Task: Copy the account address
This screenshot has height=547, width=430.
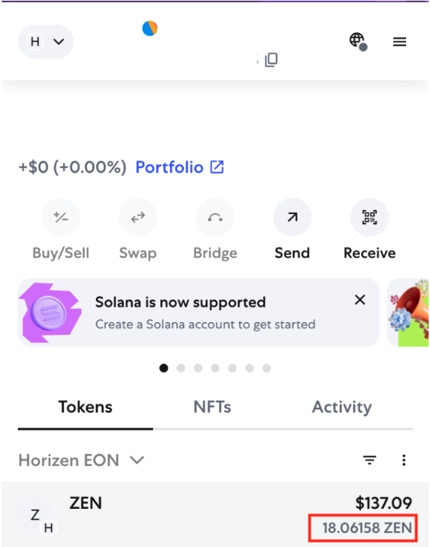Action: click(x=271, y=60)
